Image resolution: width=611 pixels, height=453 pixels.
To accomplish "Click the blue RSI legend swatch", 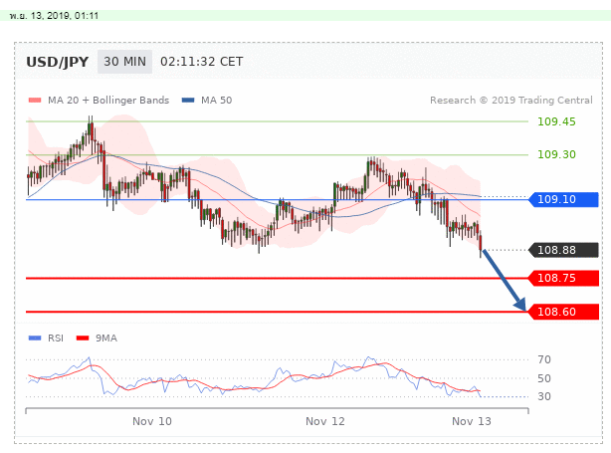I will tap(35, 338).
